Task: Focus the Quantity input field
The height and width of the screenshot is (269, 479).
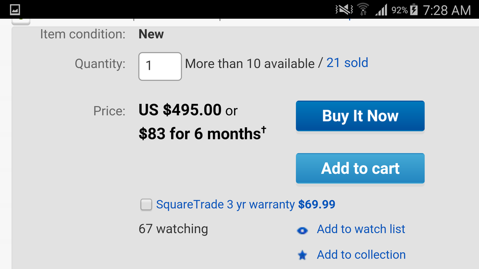Action: (x=160, y=67)
